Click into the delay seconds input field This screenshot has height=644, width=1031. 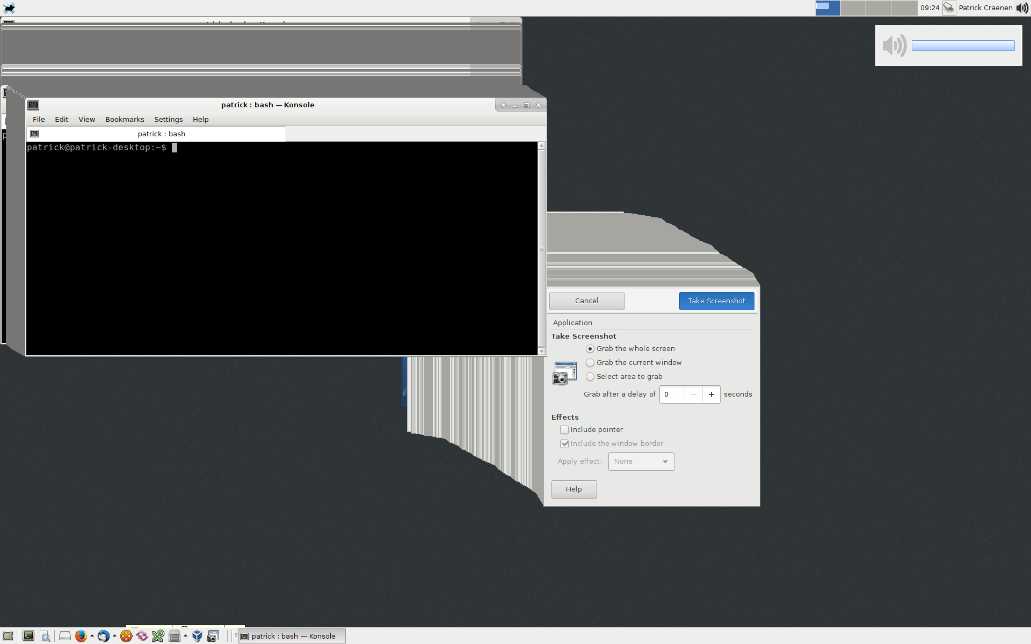(x=672, y=394)
